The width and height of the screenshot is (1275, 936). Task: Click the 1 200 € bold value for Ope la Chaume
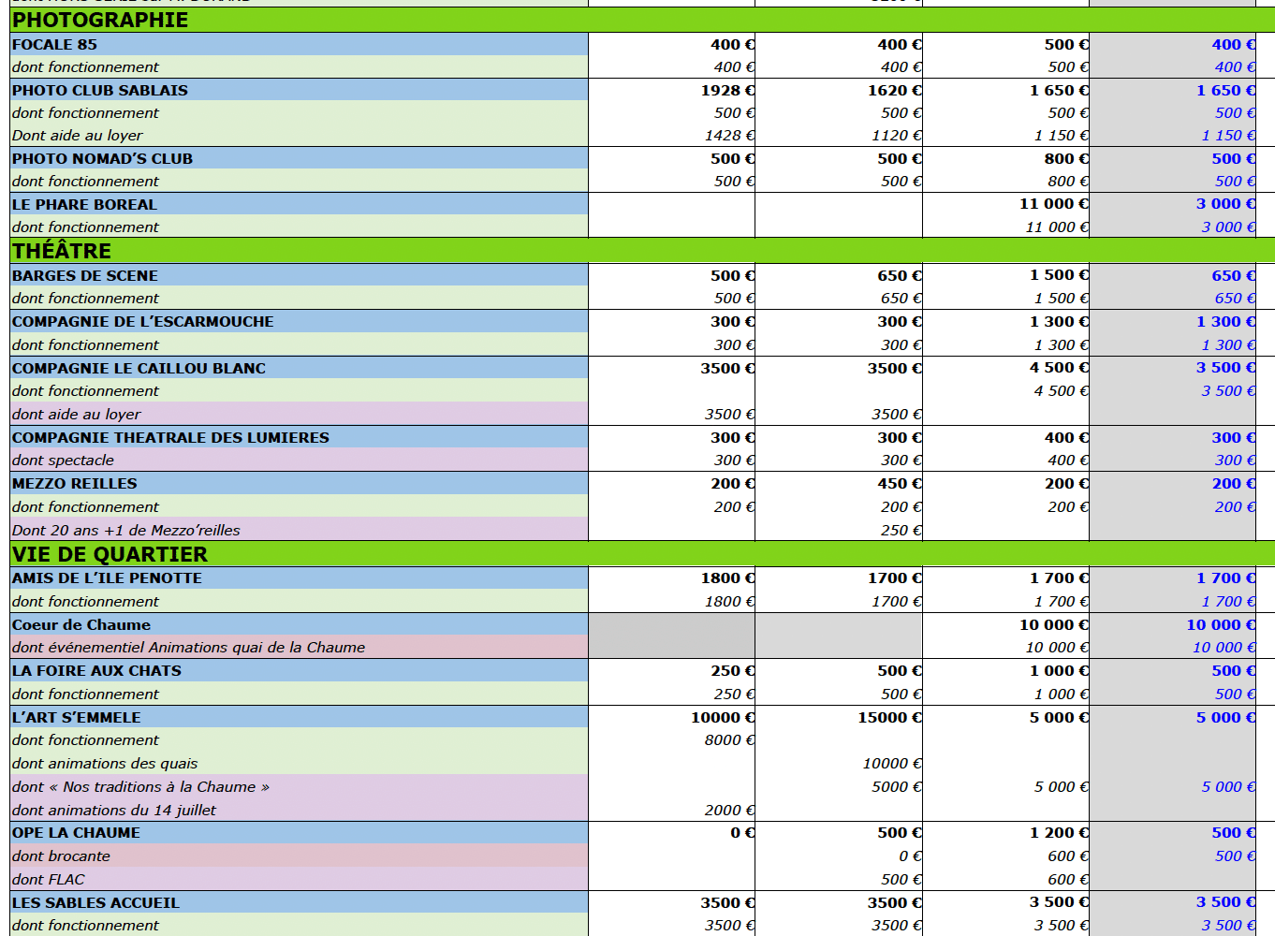point(1059,832)
